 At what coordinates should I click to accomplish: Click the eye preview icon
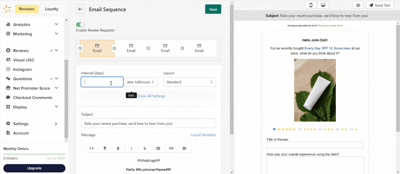pos(358,5)
